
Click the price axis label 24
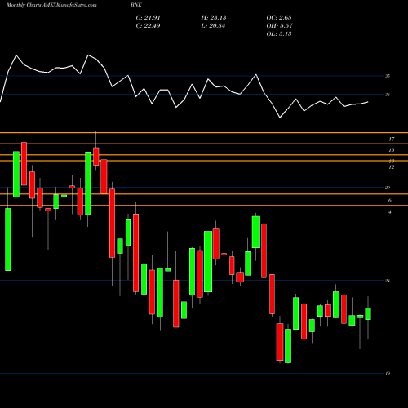(x=388, y=281)
